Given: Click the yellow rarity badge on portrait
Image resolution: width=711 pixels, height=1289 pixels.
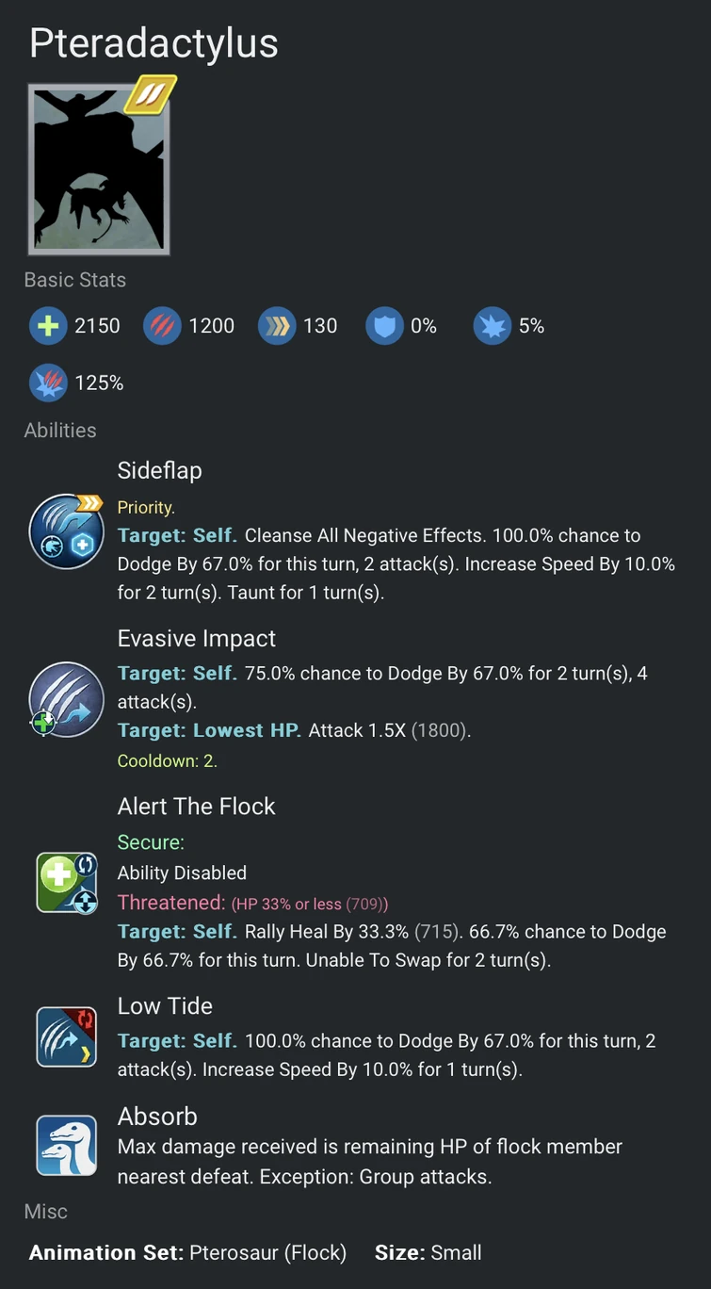Looking at the screenshot, I should coord(152,95).
